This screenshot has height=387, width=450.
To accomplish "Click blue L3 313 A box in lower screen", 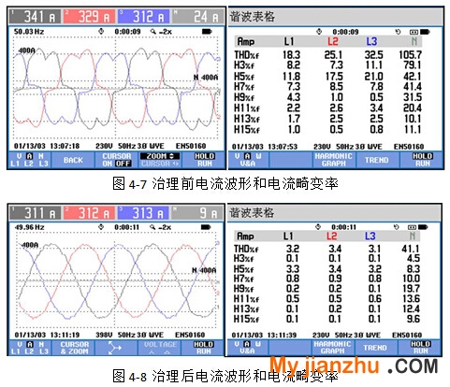I will coord(143,213).
